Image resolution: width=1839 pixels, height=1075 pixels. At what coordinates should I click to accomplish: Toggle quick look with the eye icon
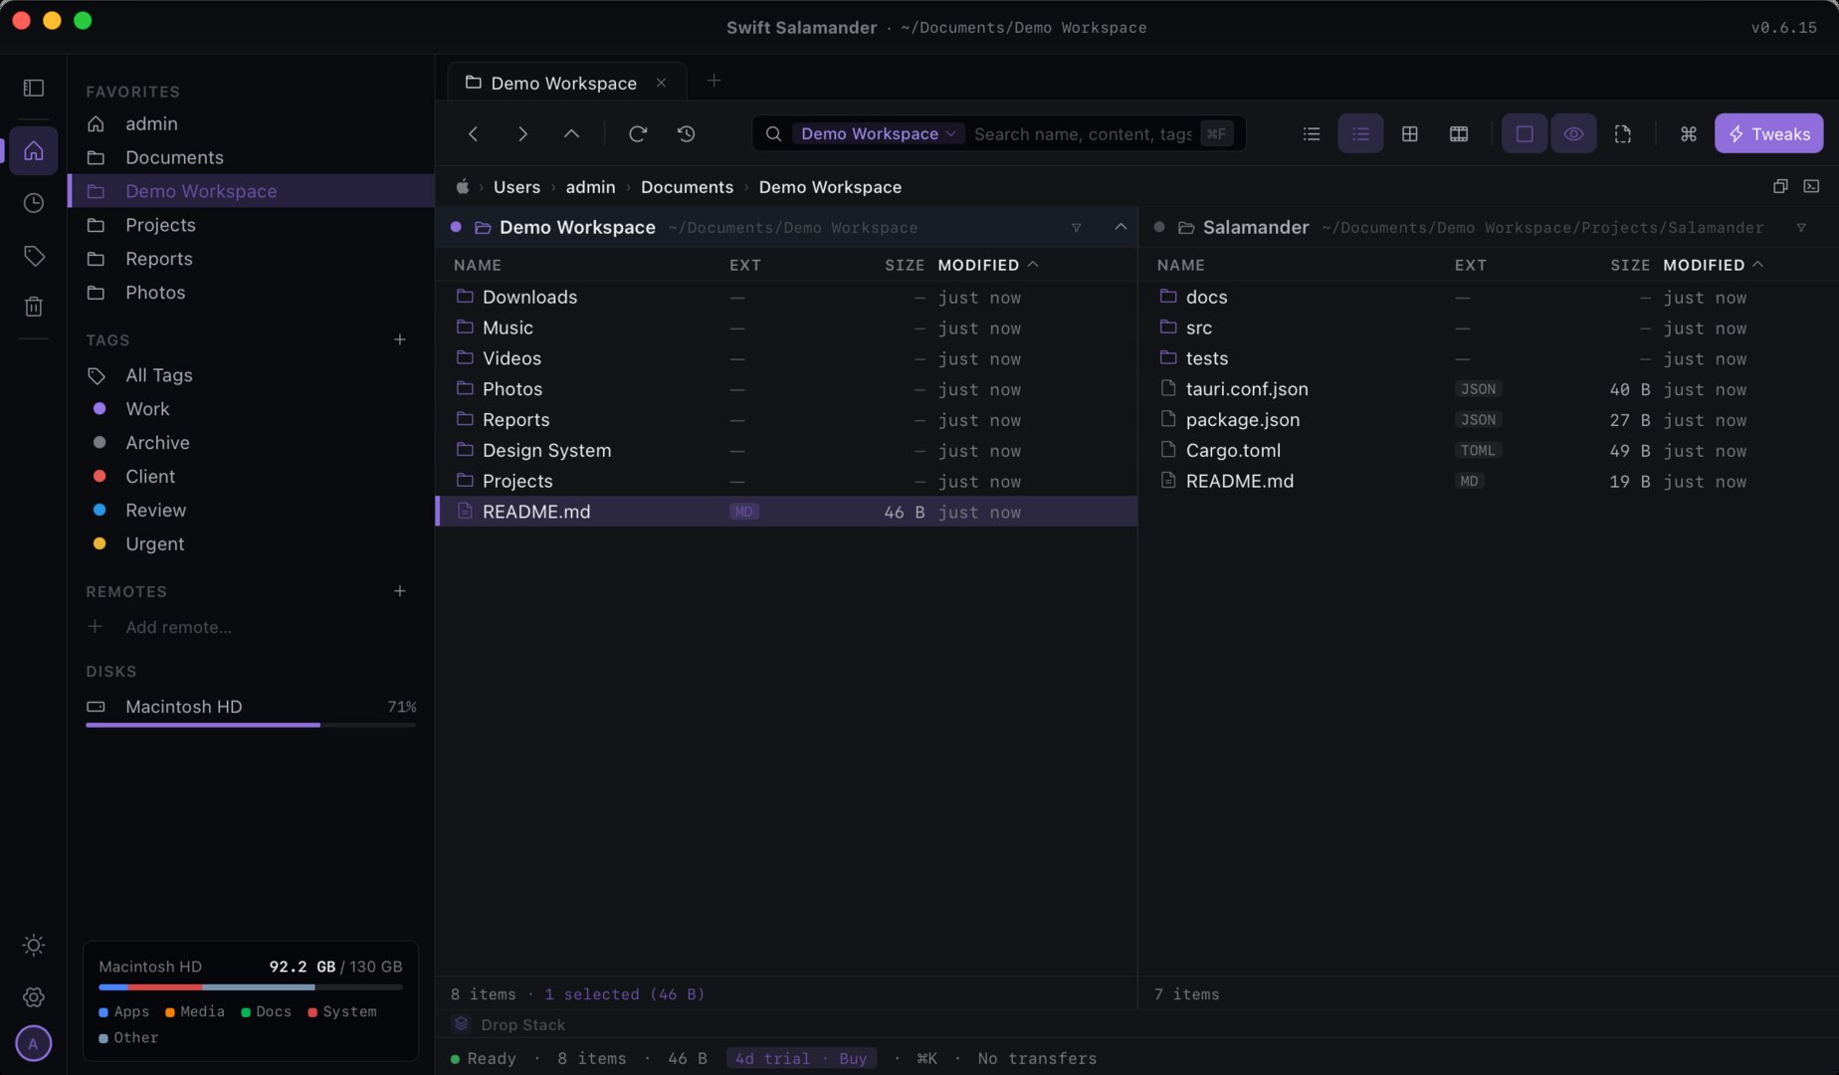point(1573,132)
